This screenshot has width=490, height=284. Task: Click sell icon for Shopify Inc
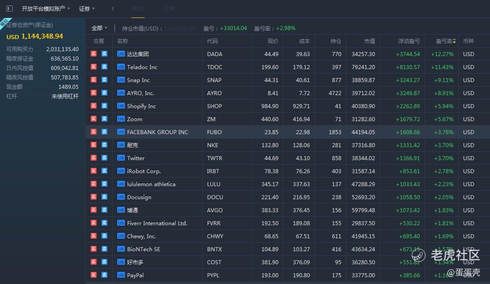point(104,106)
